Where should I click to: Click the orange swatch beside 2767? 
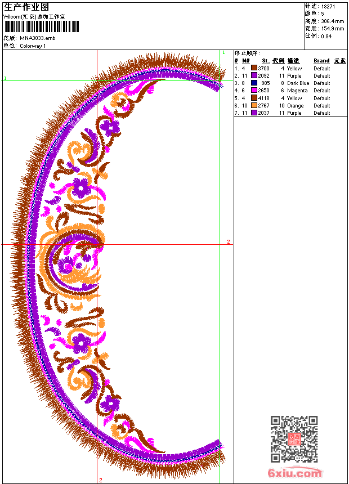click(x=254, y=105)
